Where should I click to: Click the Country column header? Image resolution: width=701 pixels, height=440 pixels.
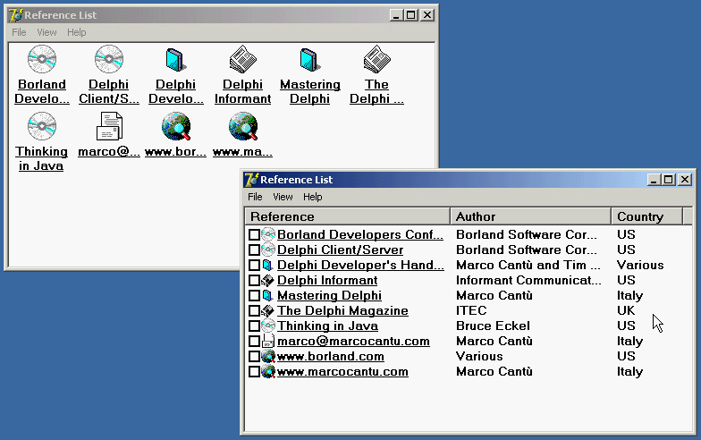pos(646,216)
